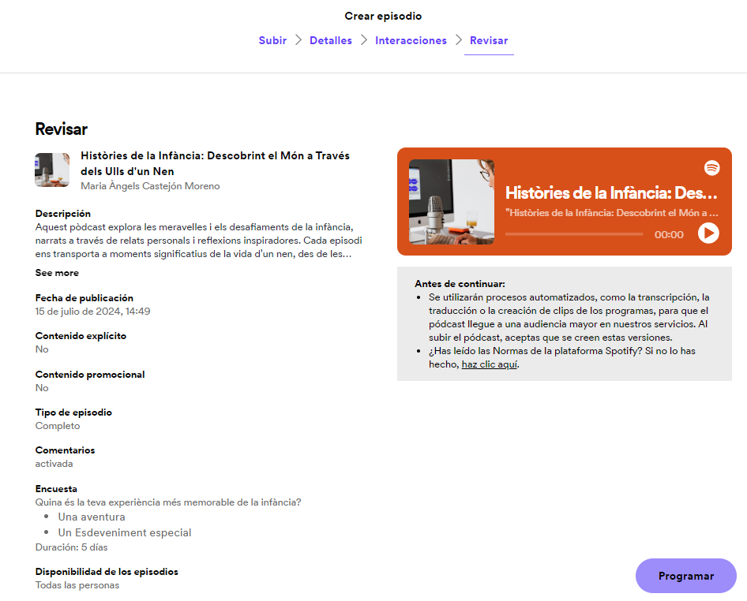Click the preview player progress bar
Viewport: 747px width, 601px height.
pos(573,234)
